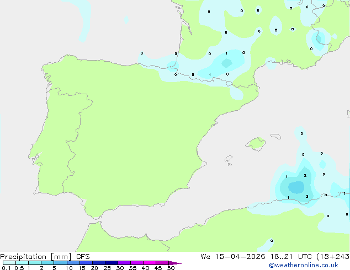Viewport: 350px width, 270px height.
Task: Click the '50' legend label
Action: [x=171, y=268]
